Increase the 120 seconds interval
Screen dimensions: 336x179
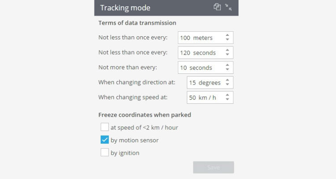point(227,50)
